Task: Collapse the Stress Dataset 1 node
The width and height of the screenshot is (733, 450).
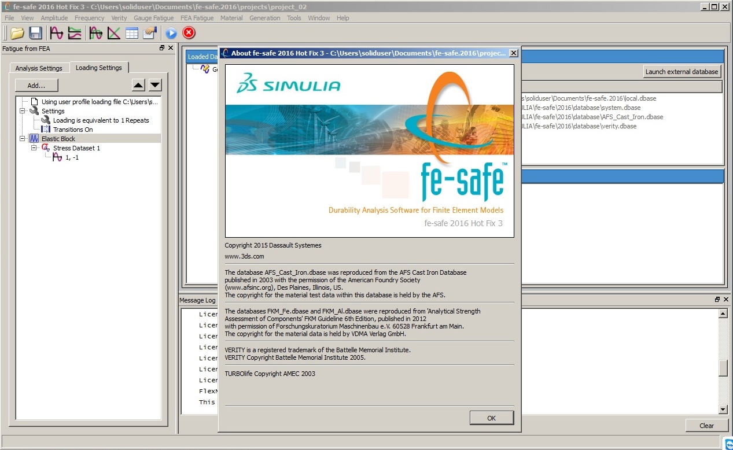Action: [34, 148]
